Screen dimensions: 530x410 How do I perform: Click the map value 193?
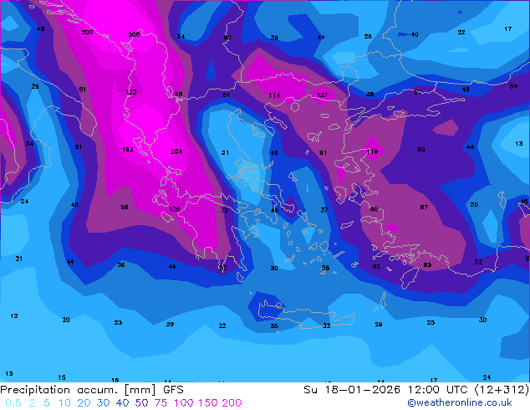point(128,149)
